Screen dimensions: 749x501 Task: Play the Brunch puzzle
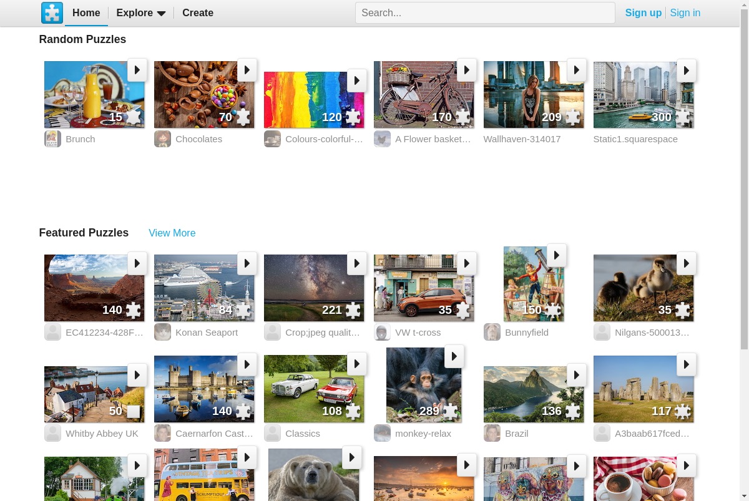tap(137, 70)
